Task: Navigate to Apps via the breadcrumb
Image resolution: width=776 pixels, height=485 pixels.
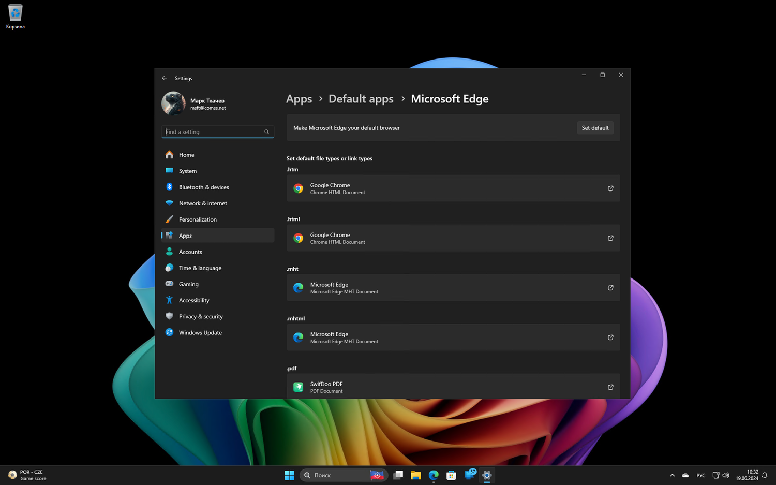Action: pos(299,99)
